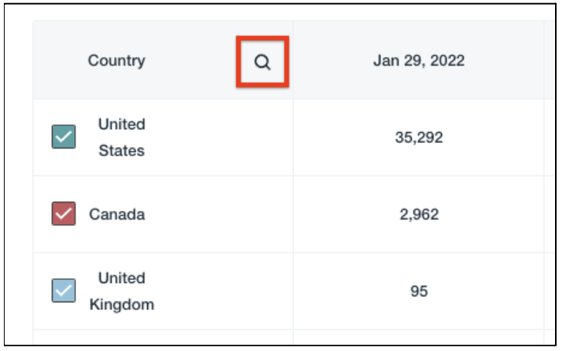
Task: Click the 95 value cell
Action: click(x=419, y=291)
